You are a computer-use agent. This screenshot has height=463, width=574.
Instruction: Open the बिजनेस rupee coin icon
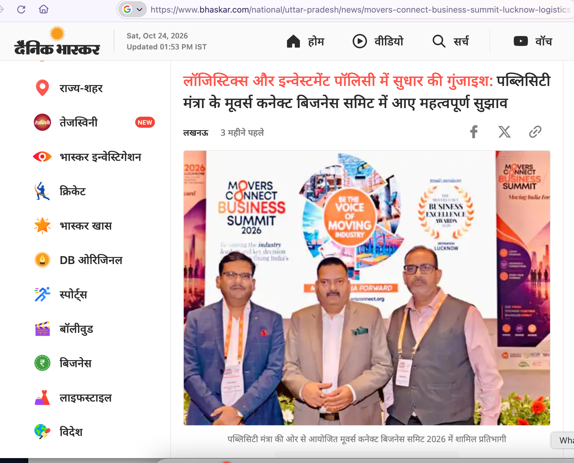tap(42, 363)
